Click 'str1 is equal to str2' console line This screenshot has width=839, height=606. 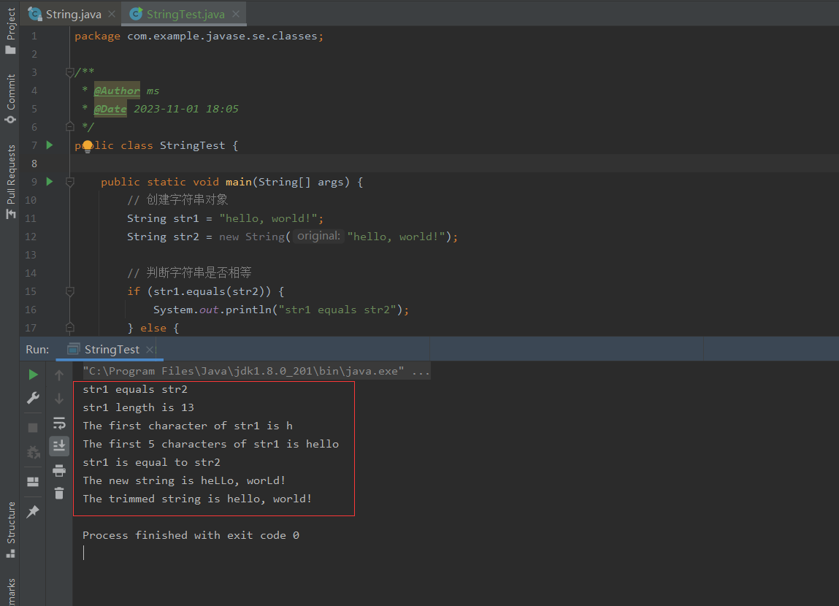click(x=151, y=462)
